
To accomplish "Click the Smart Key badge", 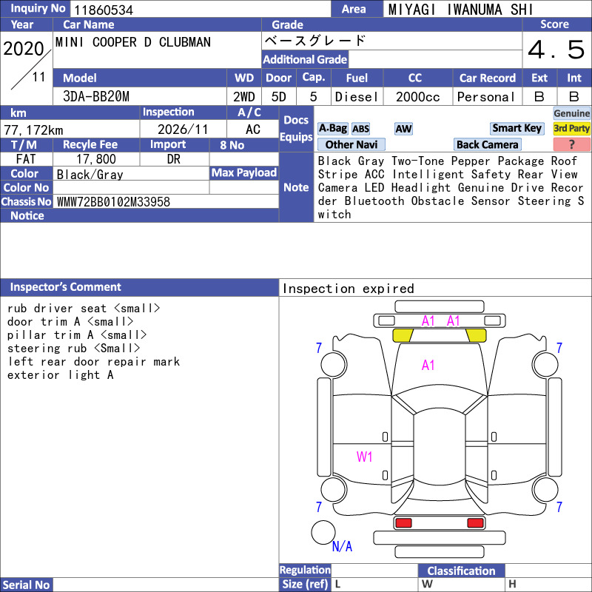I will point(517,128).
